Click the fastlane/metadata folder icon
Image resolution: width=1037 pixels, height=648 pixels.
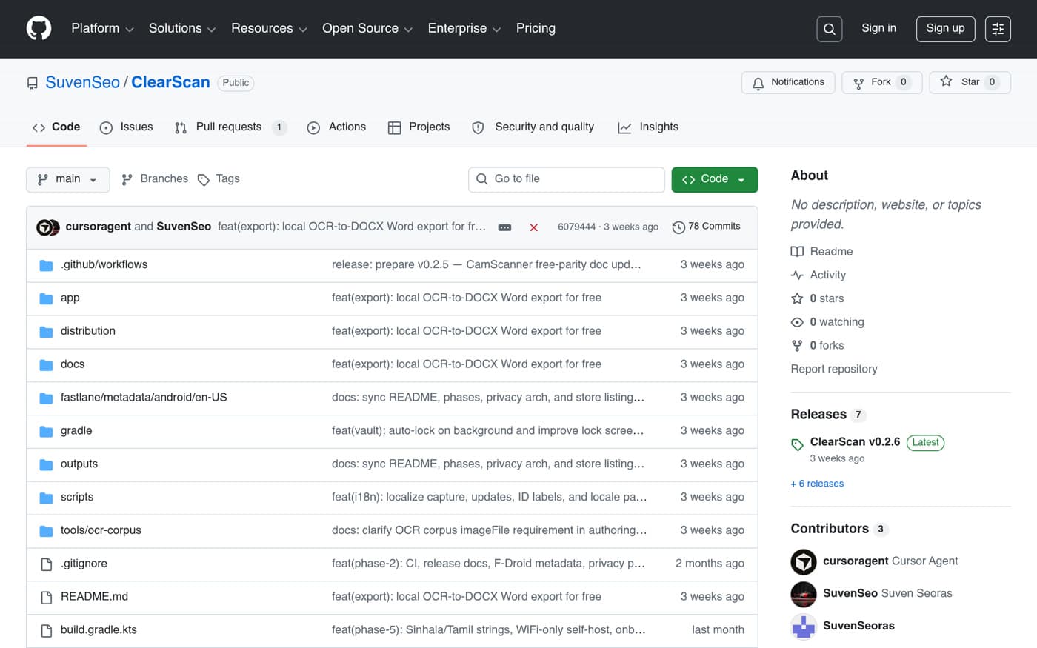point(46,398)
